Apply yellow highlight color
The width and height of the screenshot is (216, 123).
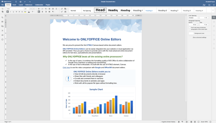pos(25,12)
